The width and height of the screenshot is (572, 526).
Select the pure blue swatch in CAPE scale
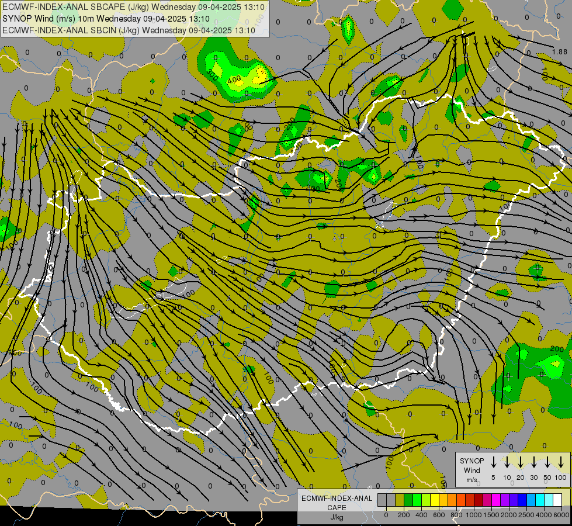tap(522, 500)
